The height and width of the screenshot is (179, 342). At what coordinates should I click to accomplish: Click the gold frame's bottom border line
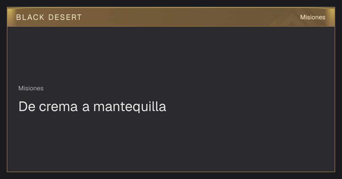[171, 172]
